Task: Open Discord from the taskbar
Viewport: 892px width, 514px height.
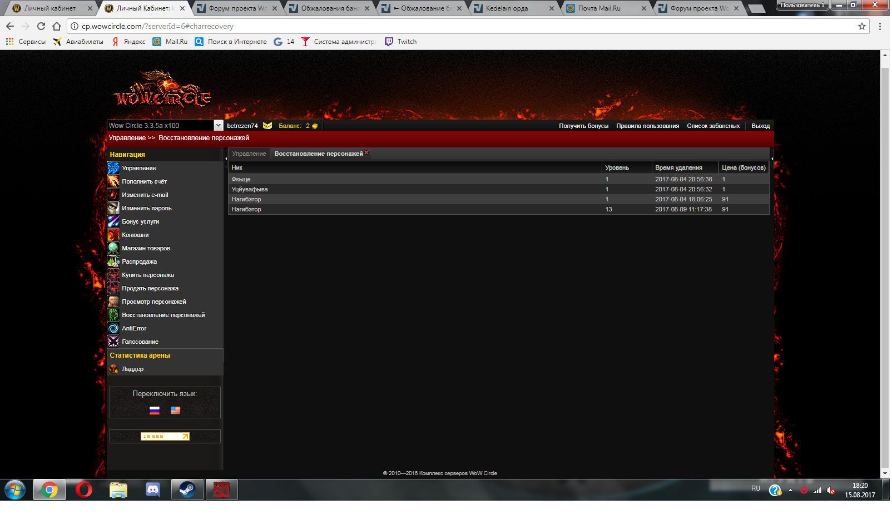Action: tap(153, 490)
